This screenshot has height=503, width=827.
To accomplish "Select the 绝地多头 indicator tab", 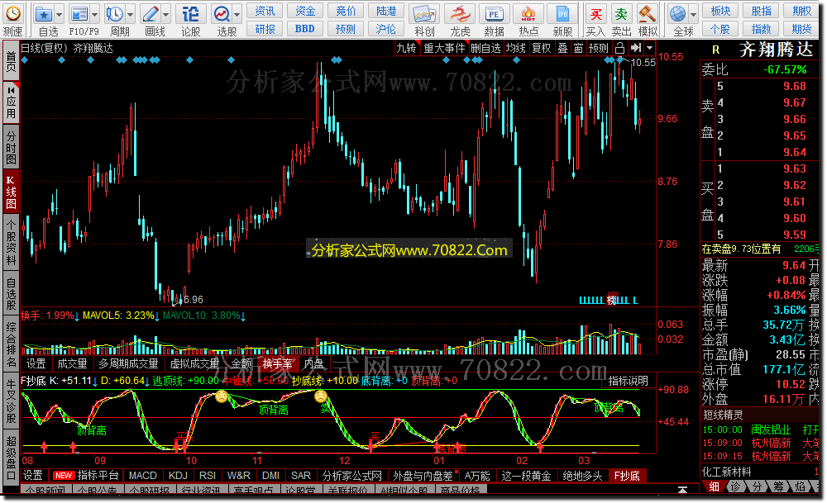I will [581, 476].
